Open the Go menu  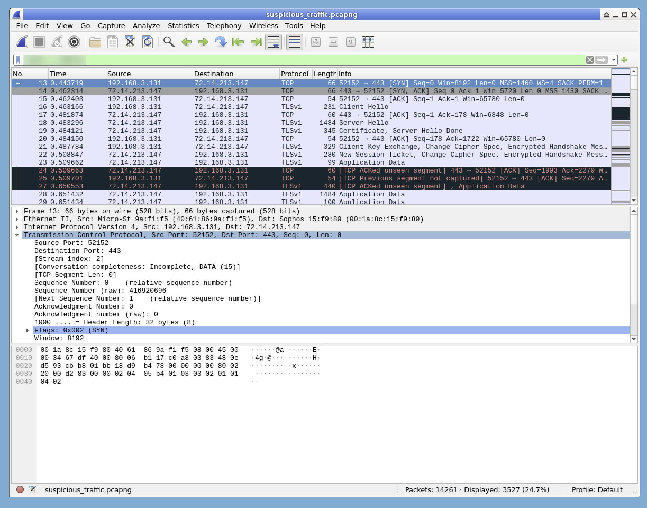tap(85, 26)
